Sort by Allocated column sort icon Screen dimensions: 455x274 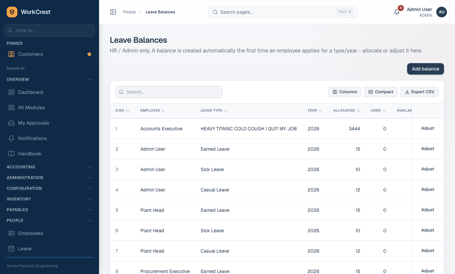click(x=358, y=111)
